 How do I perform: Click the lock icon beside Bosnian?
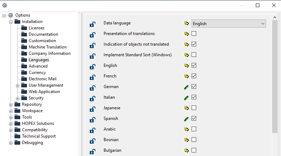click(x=93, y=141)
